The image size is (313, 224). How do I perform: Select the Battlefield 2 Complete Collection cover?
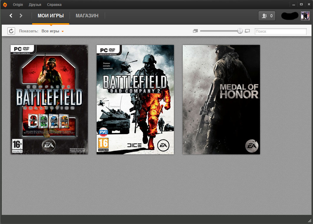tap(49, 100)
